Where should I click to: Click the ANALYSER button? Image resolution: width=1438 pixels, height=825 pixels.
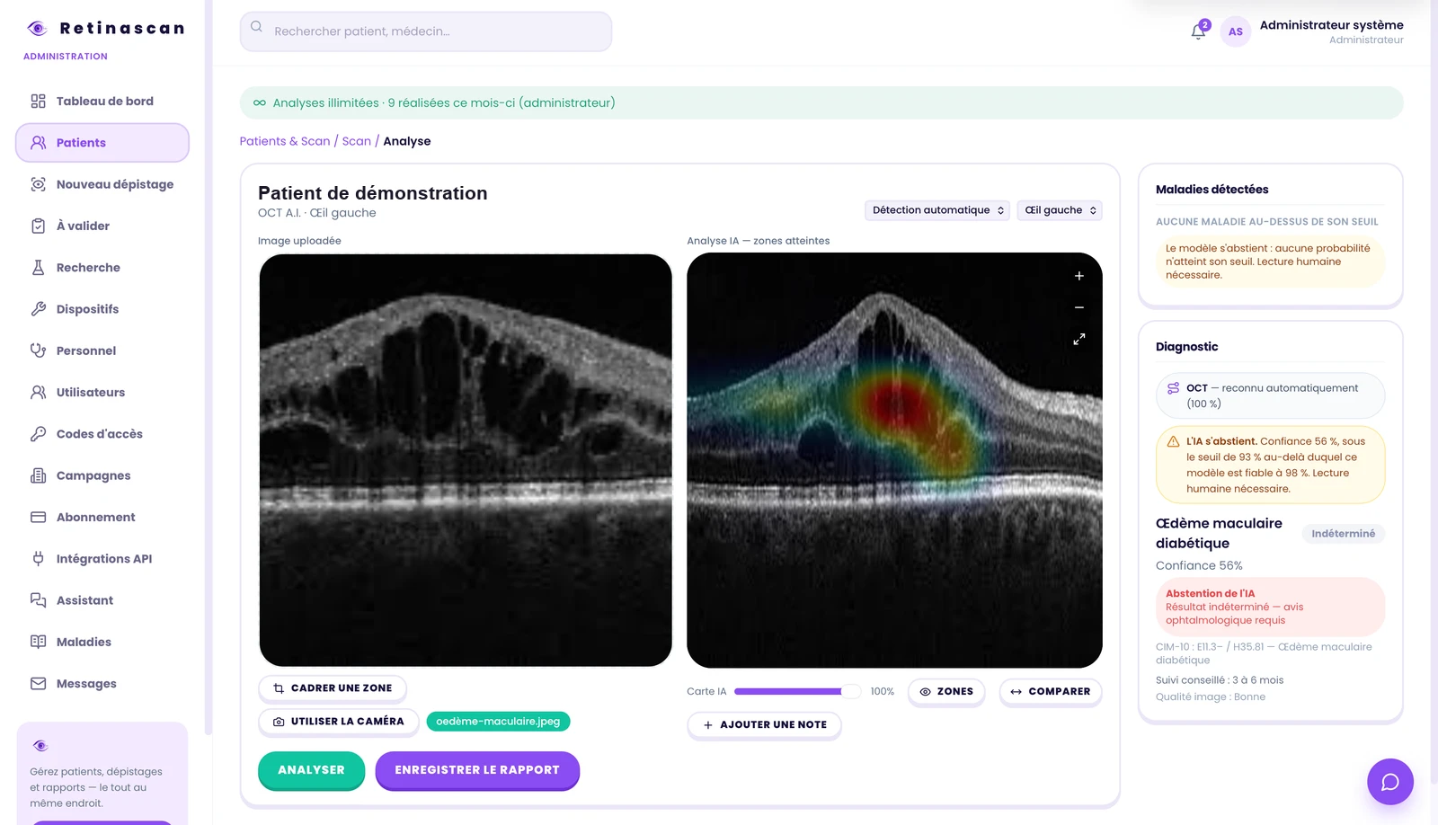click(311, 770)
